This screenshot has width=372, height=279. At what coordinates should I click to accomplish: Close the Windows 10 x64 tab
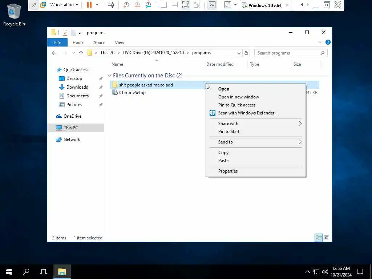pyautogui.click(x=287, y=5)
